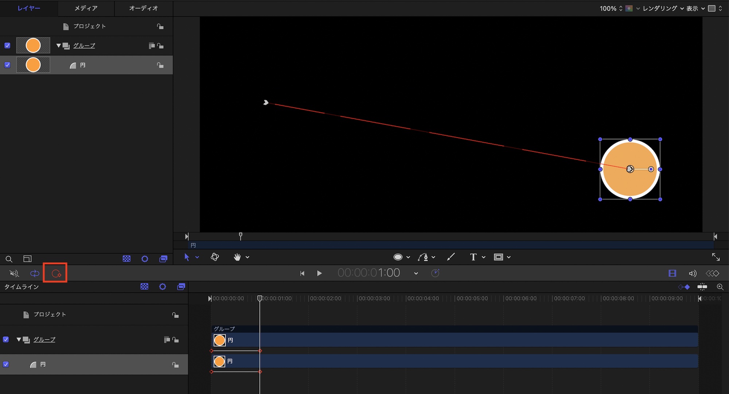Toggle loop playback icon
The height and width of the screenshot is (394, 729).
pos(35,273)
